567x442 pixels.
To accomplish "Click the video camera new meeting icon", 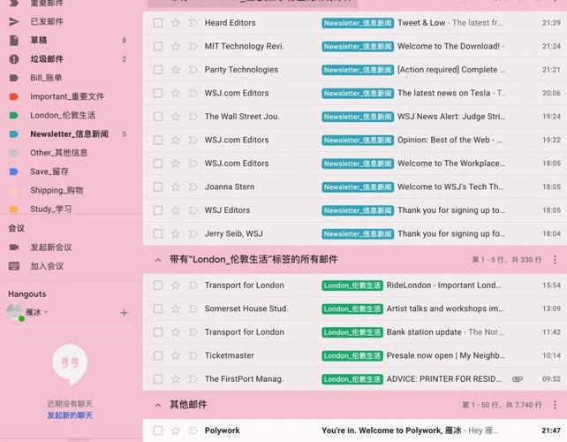I will tap(14, 248).
